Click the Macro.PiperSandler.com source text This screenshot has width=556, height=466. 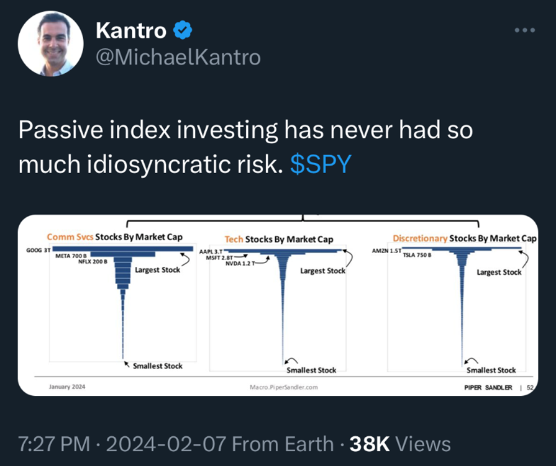click(283, 387)
